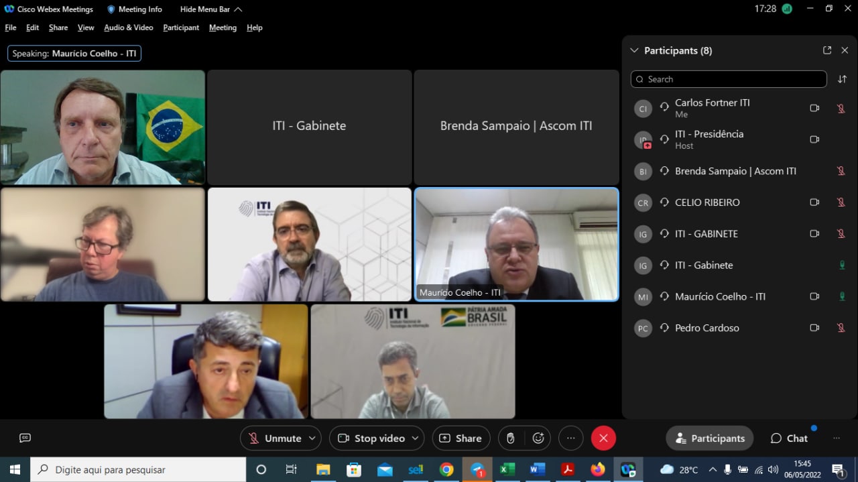Open the more options ellipsis button

tap(570, 438)
